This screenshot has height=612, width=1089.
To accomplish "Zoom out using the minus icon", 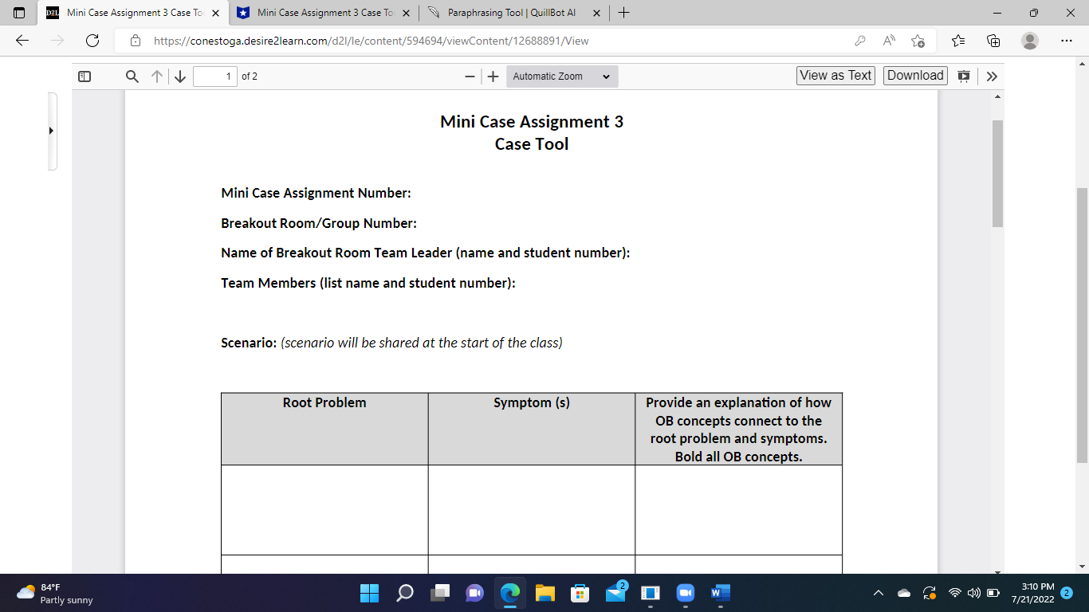I will pyautogui.click(x=470, y=76).
